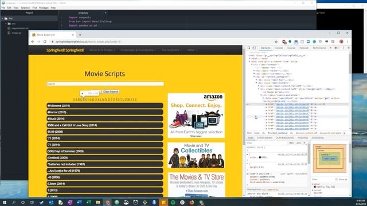
Task: Bookmark the page with the star icon
Action: (x=276, y=42)
